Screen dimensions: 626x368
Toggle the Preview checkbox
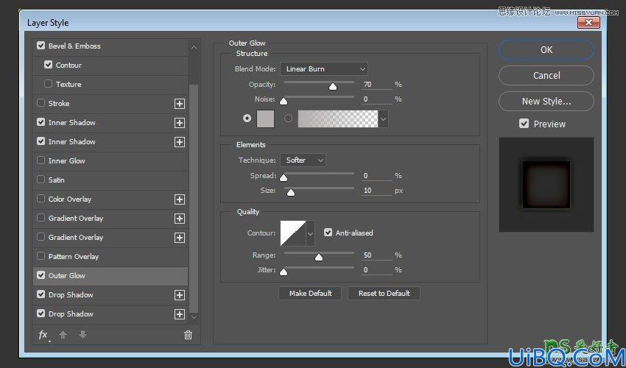pyautogui.click(x=524, y=124)
